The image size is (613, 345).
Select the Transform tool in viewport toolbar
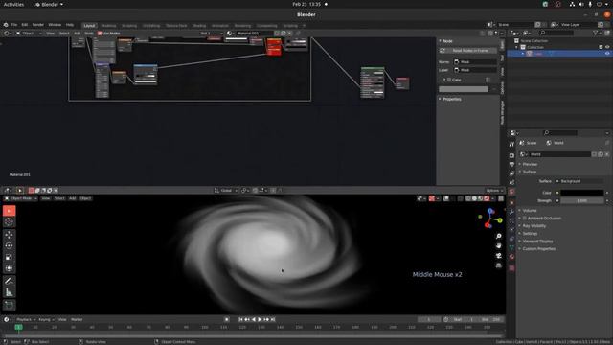(10, 268)
